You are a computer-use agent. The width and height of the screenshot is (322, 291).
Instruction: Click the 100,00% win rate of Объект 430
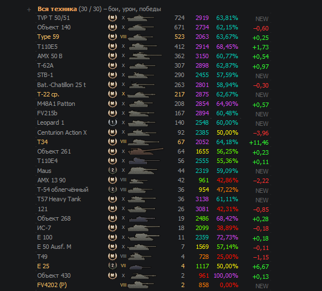[x=226, y=275]
